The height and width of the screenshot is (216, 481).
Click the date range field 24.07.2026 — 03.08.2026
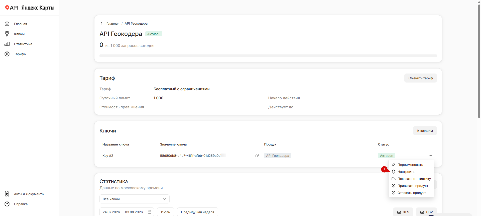(127, 212)
